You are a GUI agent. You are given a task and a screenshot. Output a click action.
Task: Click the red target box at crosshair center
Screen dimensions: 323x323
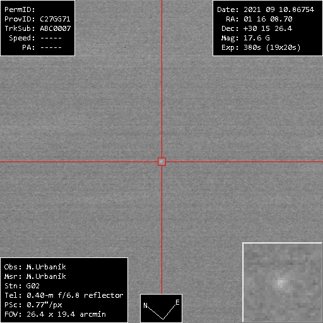point(161,161)
